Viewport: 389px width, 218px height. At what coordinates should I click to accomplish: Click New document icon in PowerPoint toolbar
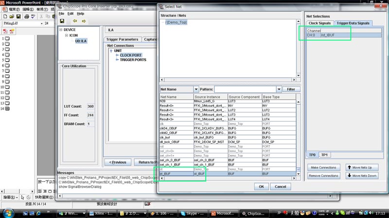[x=5, y=17]
